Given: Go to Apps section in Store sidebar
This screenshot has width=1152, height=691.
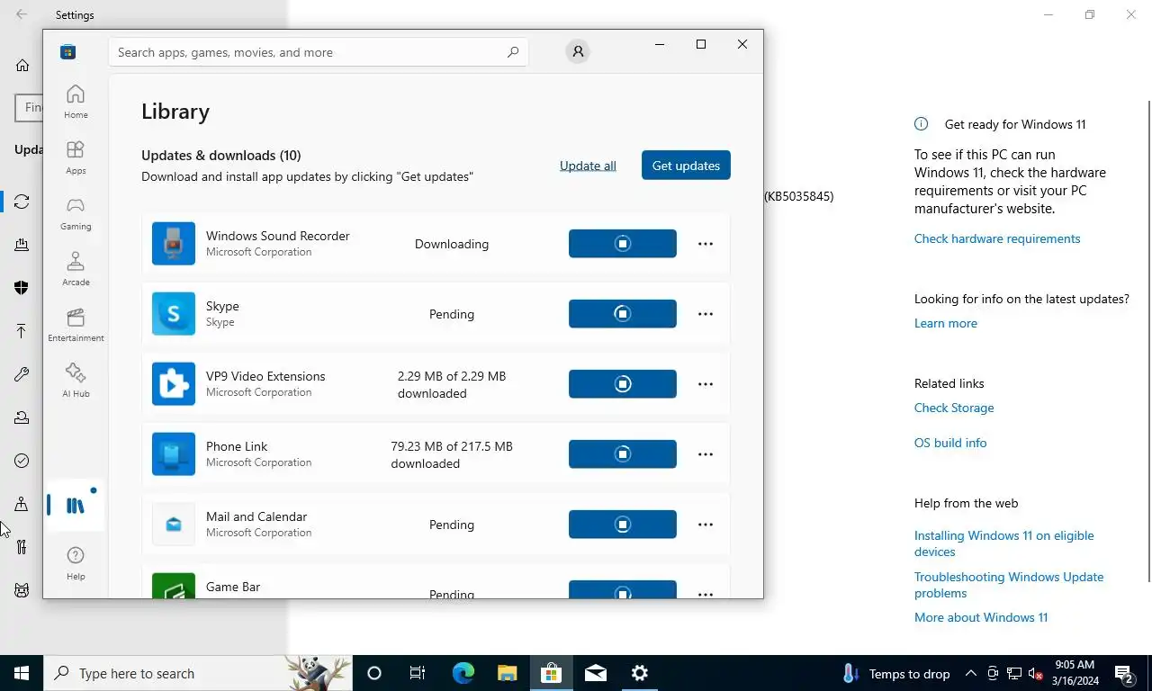Looking at the screenshot, I should pos(76,157).
